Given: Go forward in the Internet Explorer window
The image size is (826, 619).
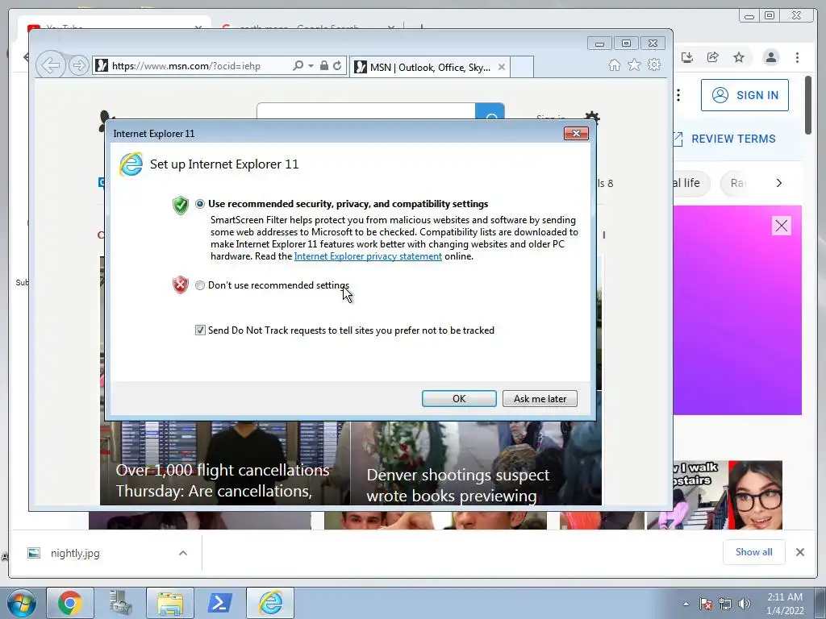Looking at the screenshot, I should pyautogui.click(x=78, y=65).
